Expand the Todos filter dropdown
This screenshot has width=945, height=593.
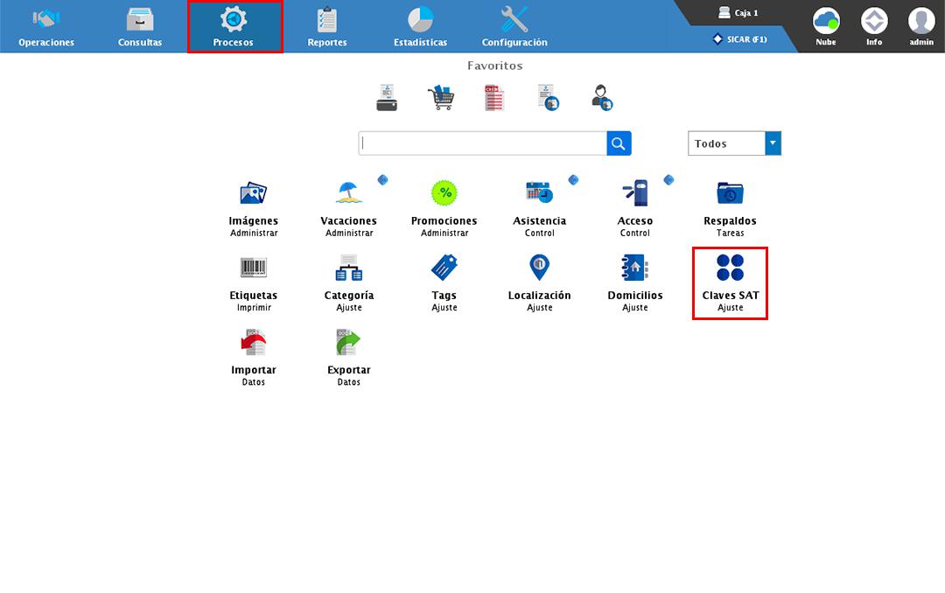(773, 143)
